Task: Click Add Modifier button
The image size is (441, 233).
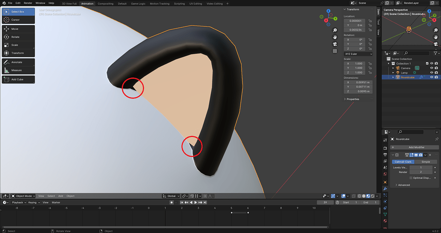Action: click(x=414, y=147)
